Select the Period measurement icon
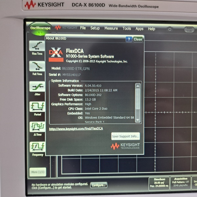Image resolution: width=197 pixels, height=197 pixels. 37,106
